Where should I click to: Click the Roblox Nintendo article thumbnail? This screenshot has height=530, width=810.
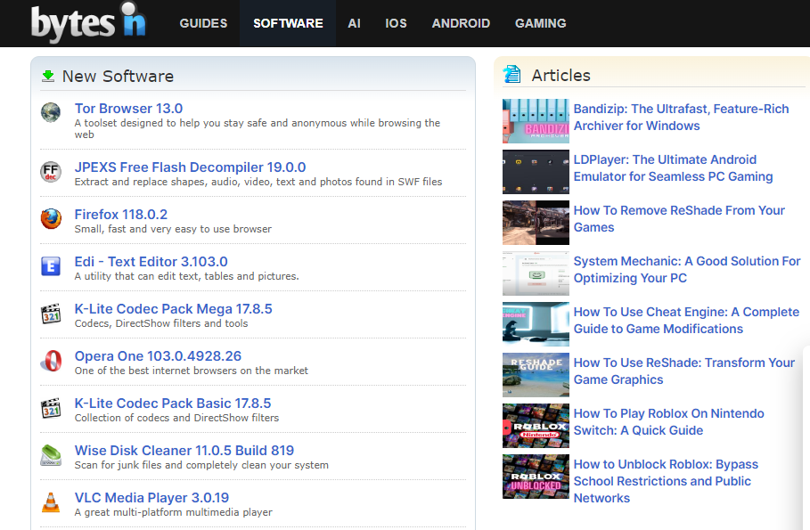(536, 426)
